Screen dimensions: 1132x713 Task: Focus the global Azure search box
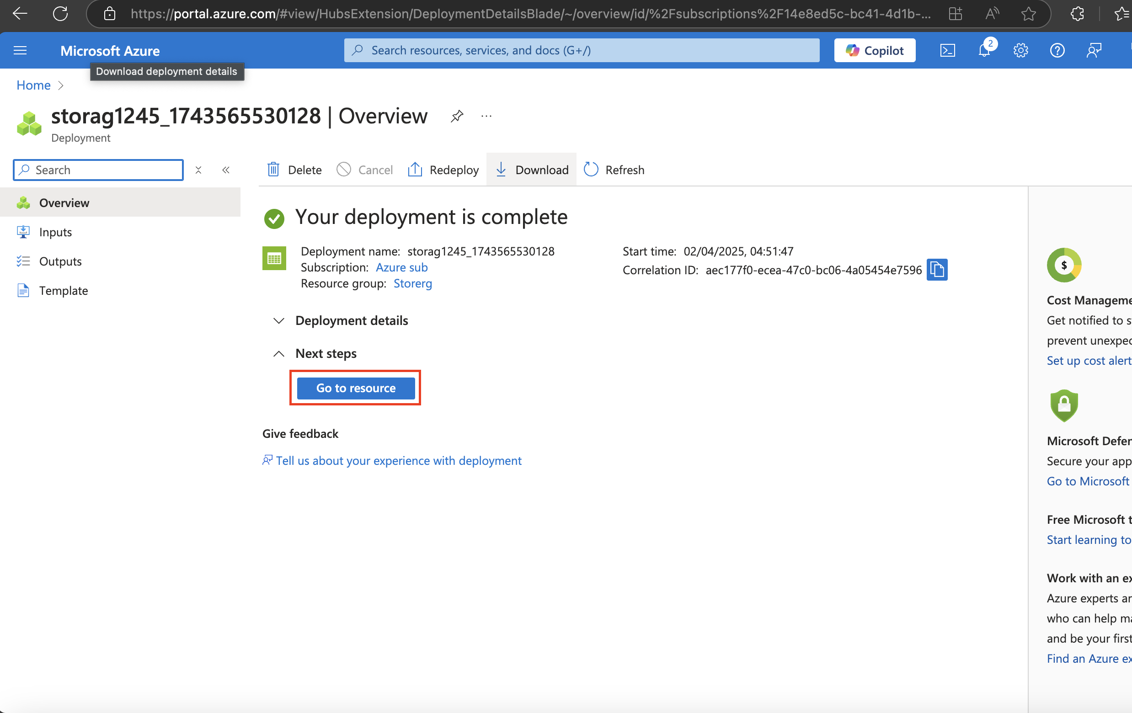582,50
